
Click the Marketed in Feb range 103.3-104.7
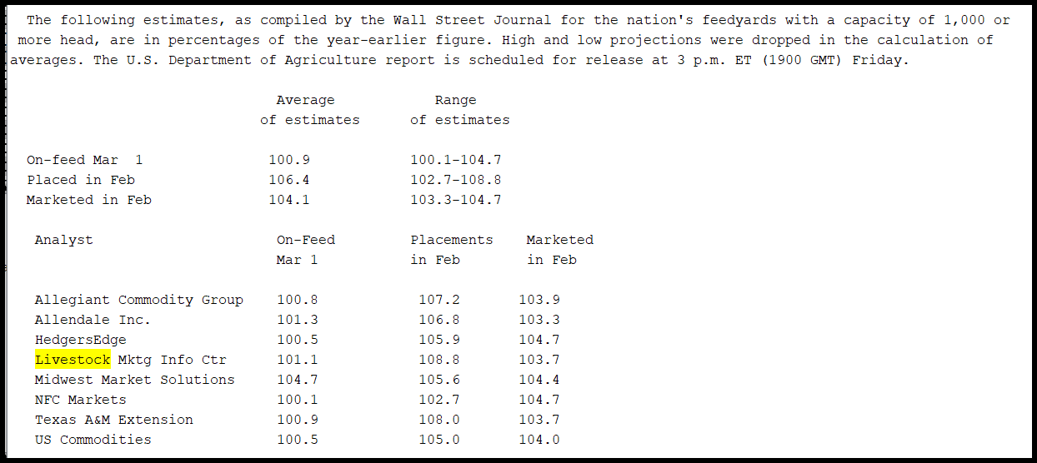point(456,200)
